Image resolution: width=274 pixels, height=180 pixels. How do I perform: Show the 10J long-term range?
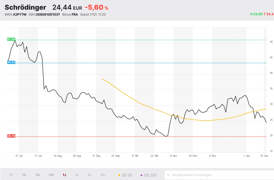pos(103,175)
